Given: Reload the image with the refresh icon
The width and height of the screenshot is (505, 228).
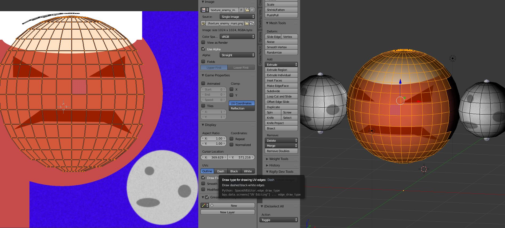Looking at the screenshot, I should [x=252, y=23].
